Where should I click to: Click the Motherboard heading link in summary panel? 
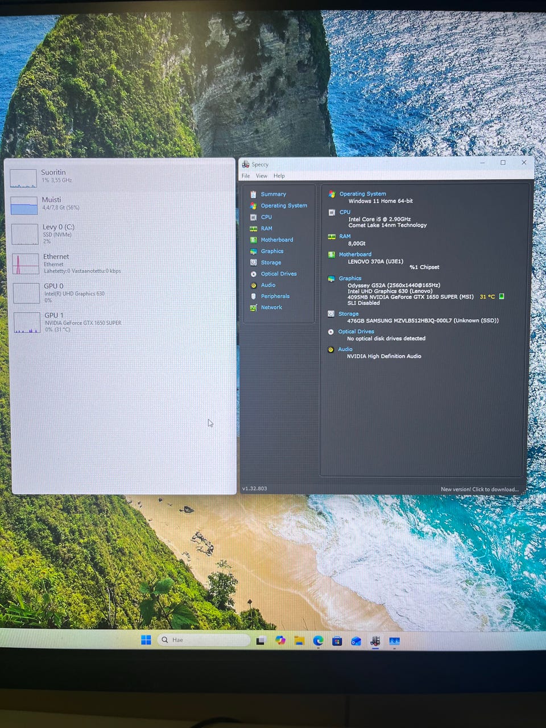355,254
